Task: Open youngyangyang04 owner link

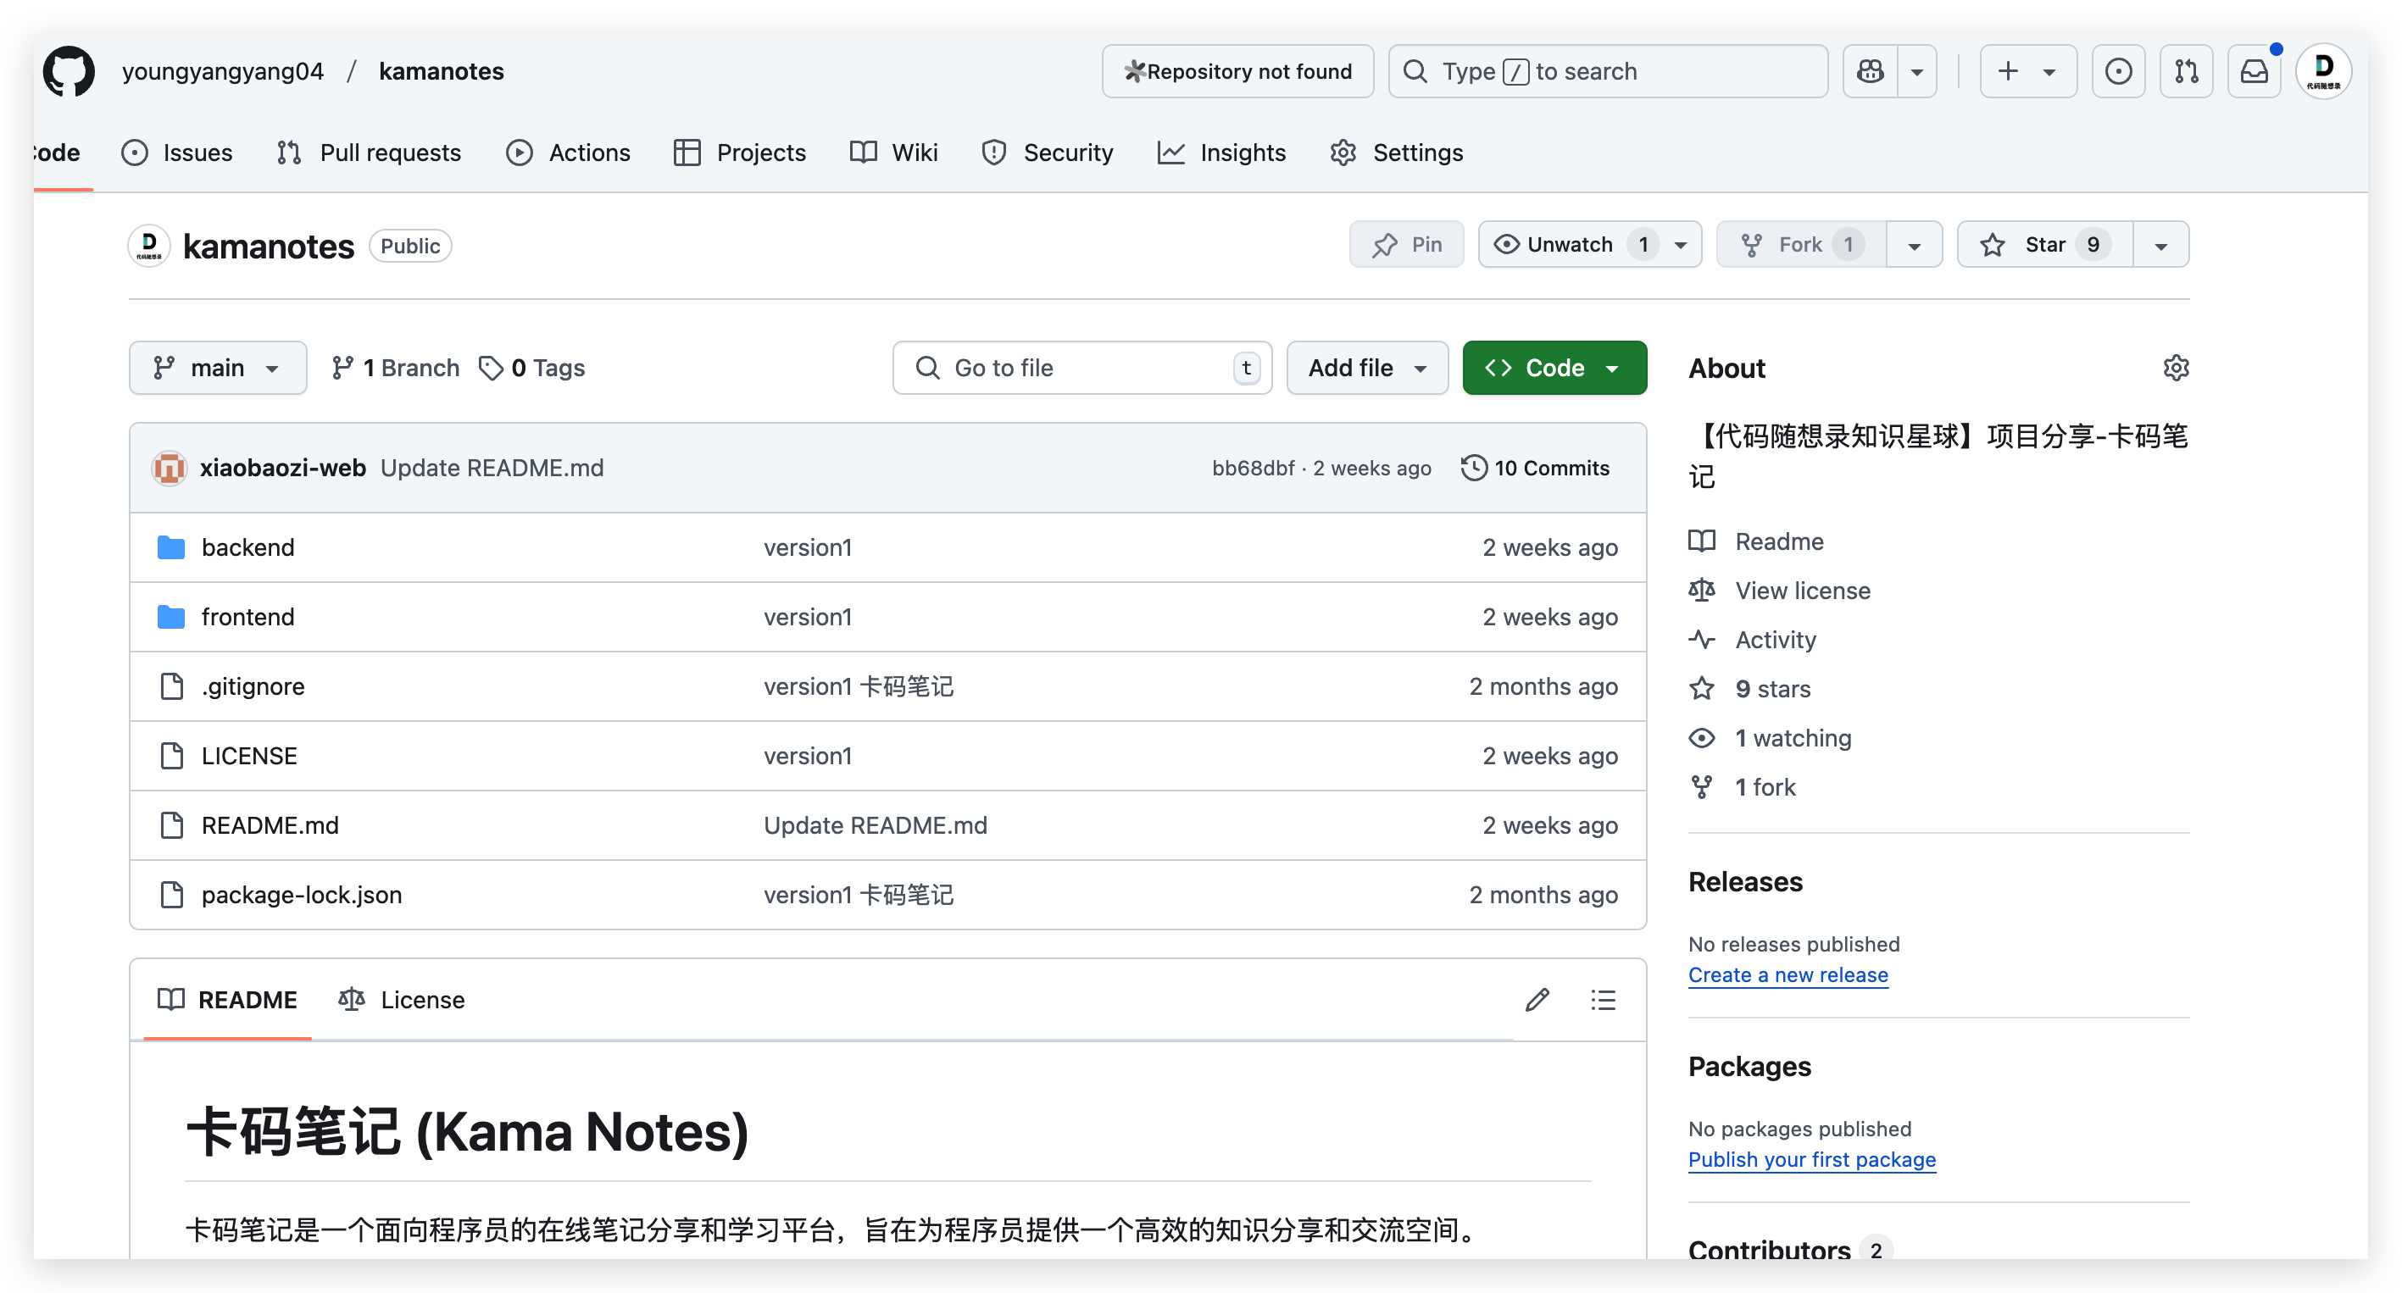Action: pos(223,71)
